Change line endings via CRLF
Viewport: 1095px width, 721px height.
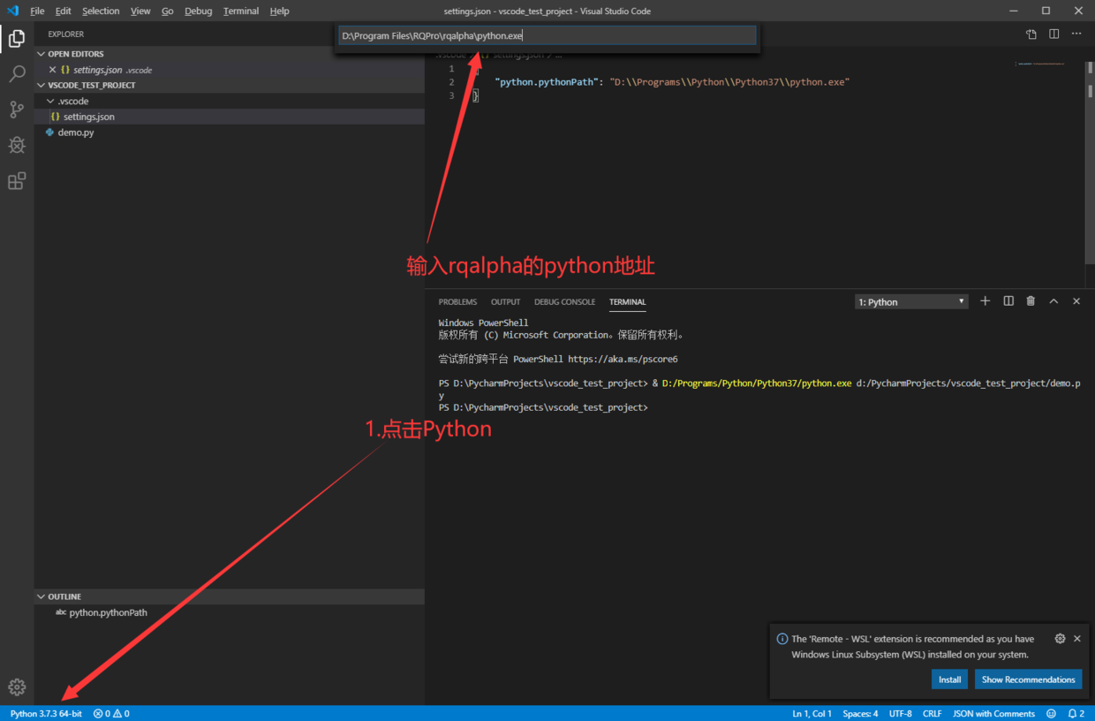(x=933, y=713)
